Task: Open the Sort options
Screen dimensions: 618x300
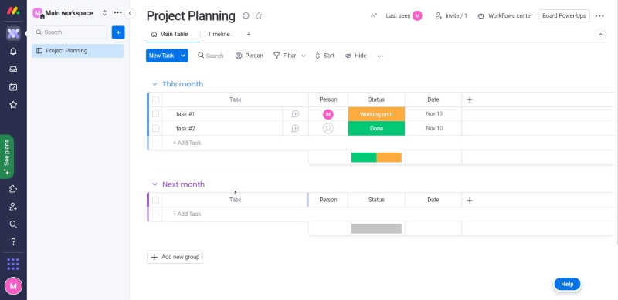Action: coord(324,56)
